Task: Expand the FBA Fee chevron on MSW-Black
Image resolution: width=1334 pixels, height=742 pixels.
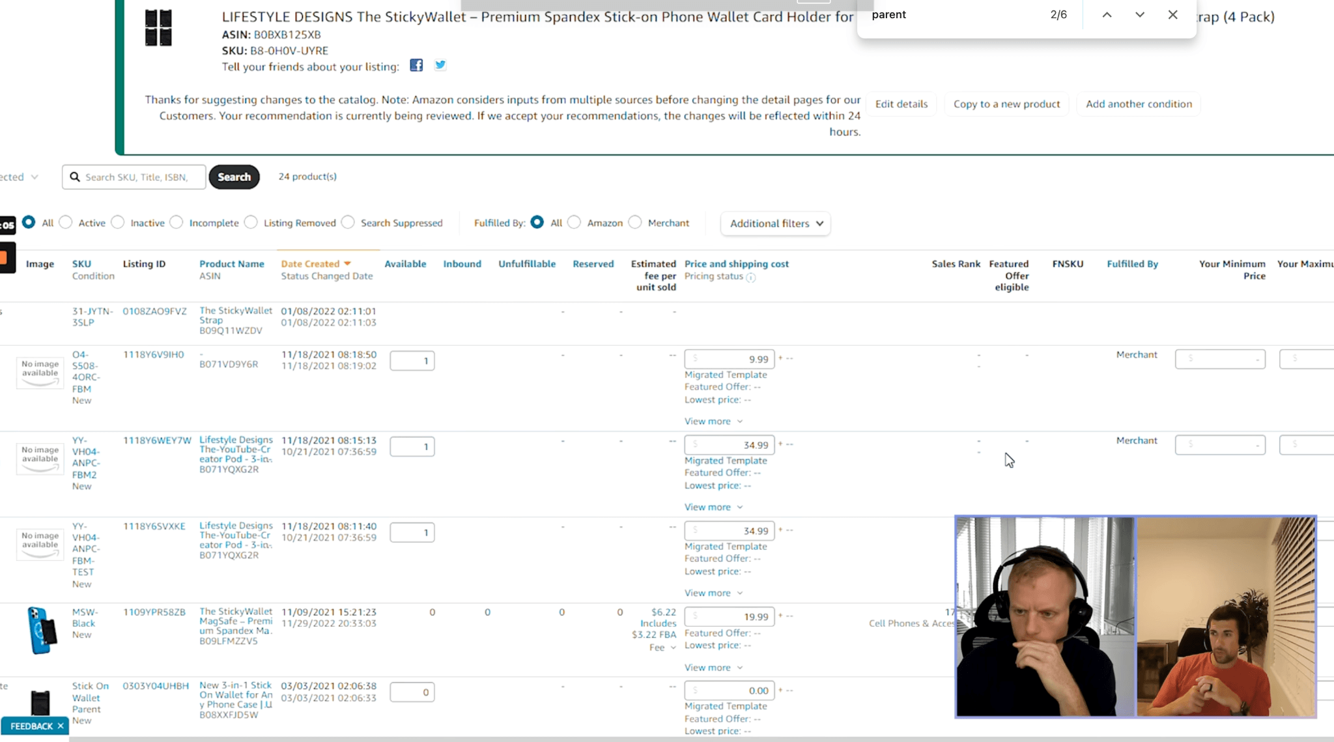Action: (673, 648)
